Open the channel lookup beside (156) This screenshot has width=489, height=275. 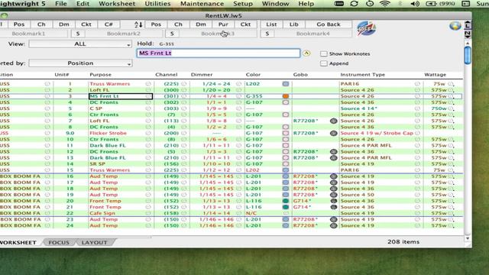[x=183, y=164]
